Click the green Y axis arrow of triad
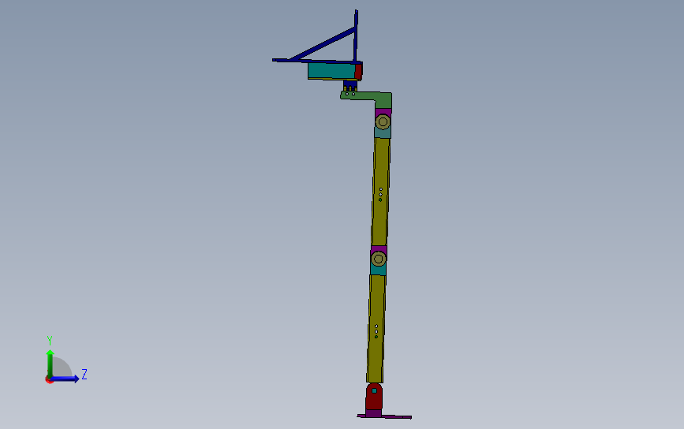The image size is (684, 429). 50,363
